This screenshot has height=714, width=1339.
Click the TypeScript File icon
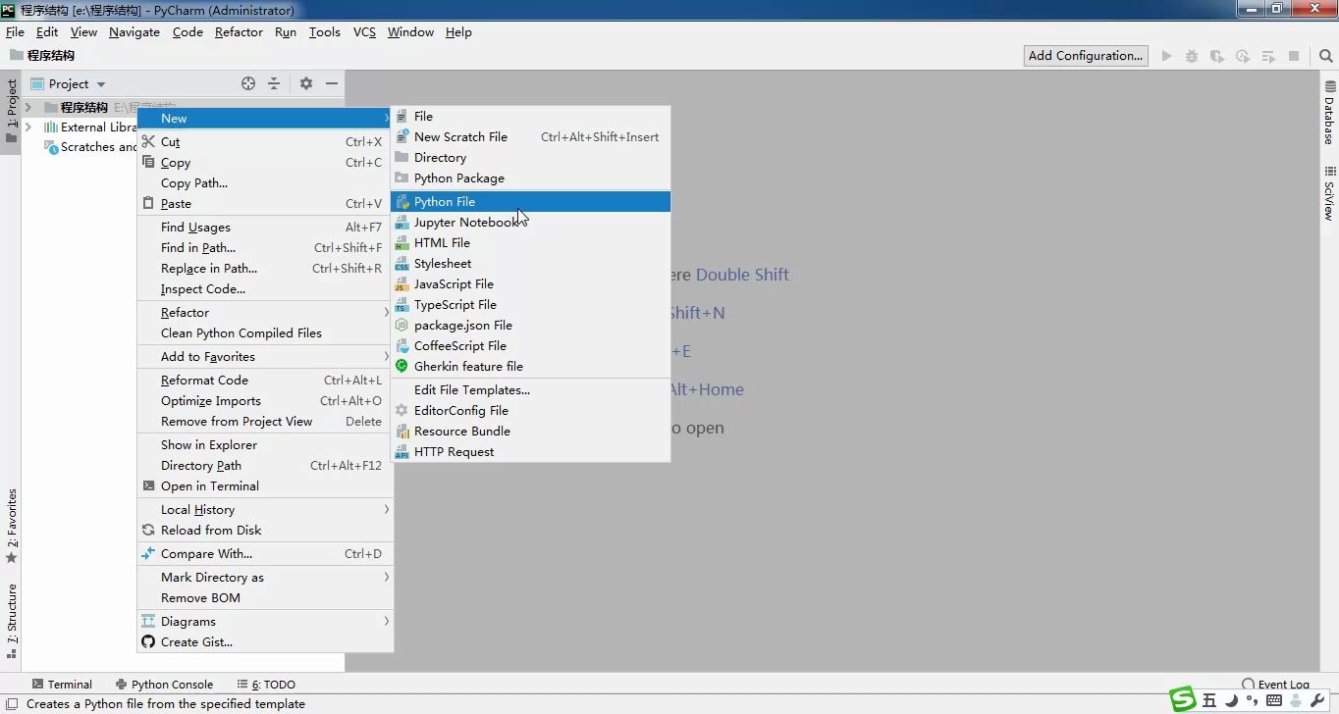coord(402,304)
